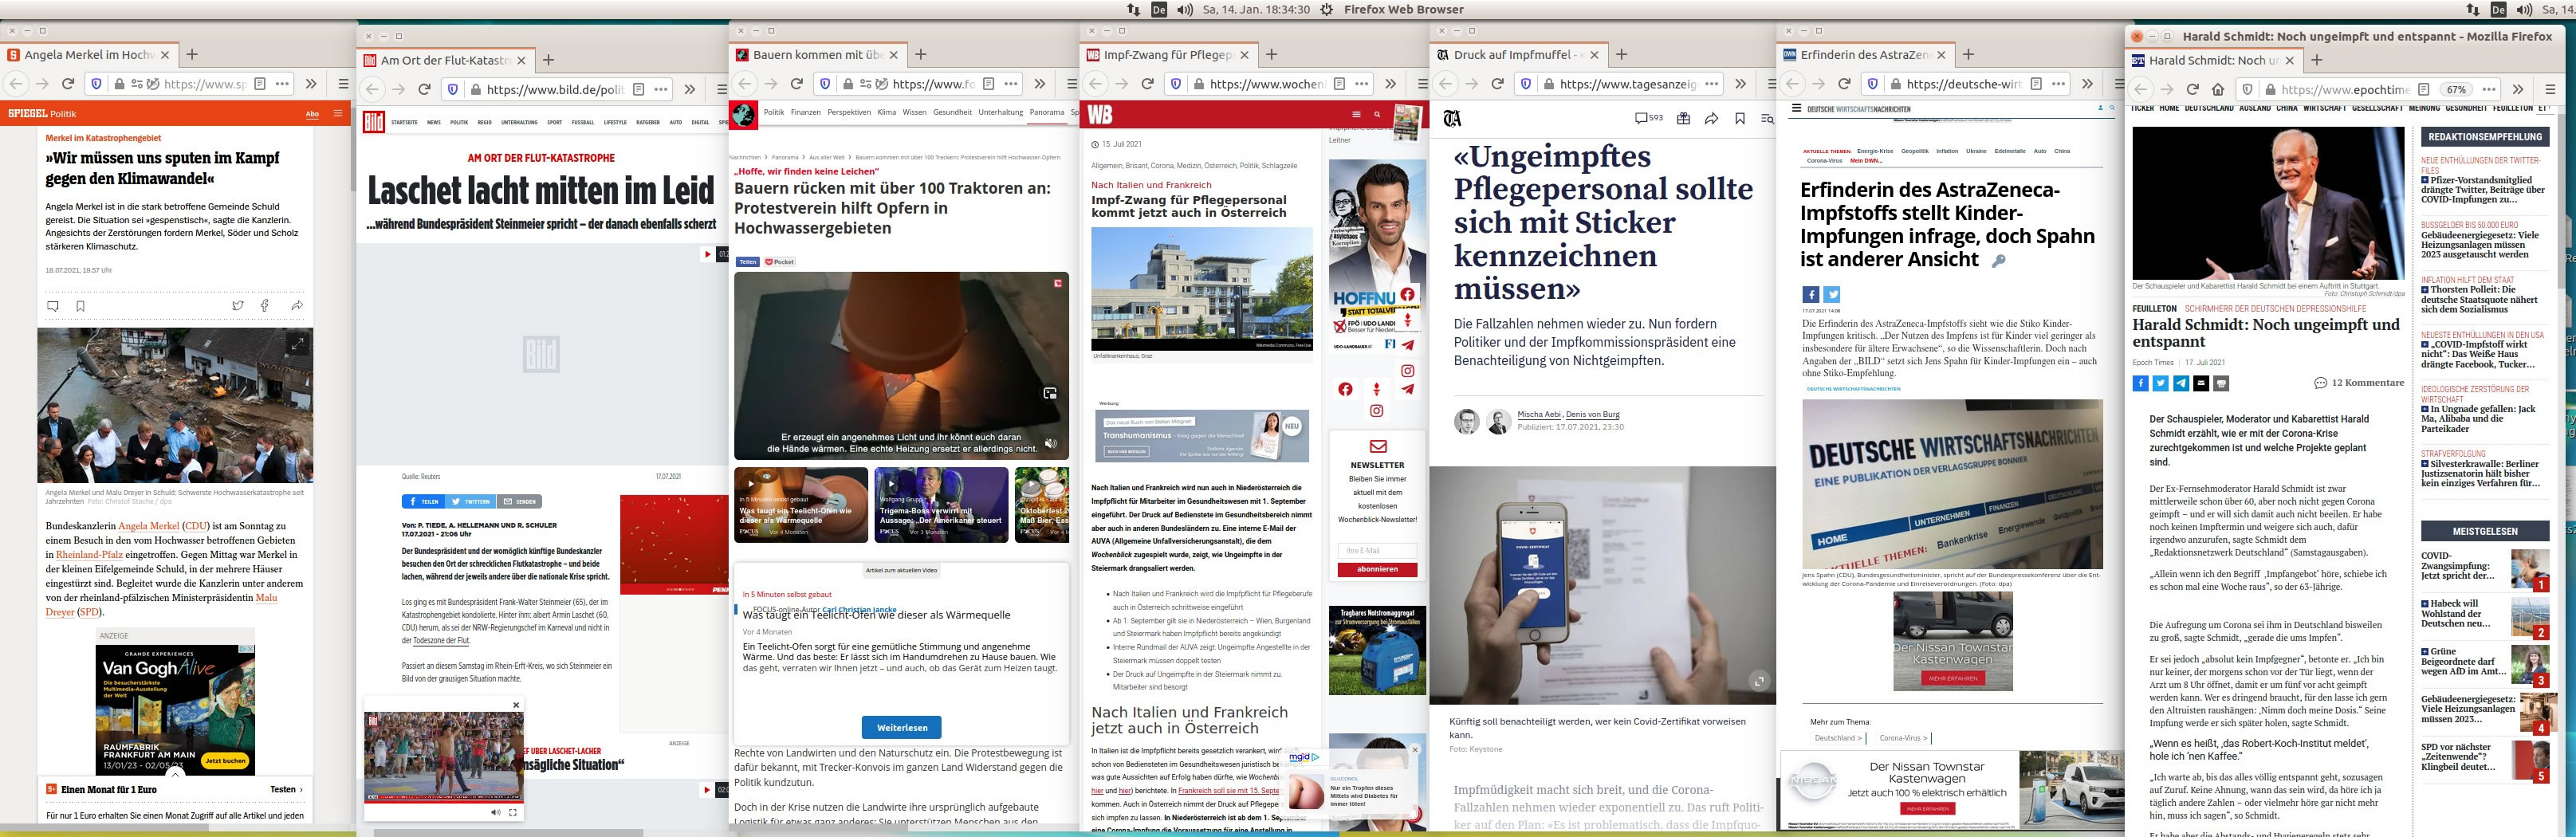The width and height of the screenshot is (2576, 837).
Task: Open the 593 comments on Tagesanzeiger
Action: point(1649,118)
